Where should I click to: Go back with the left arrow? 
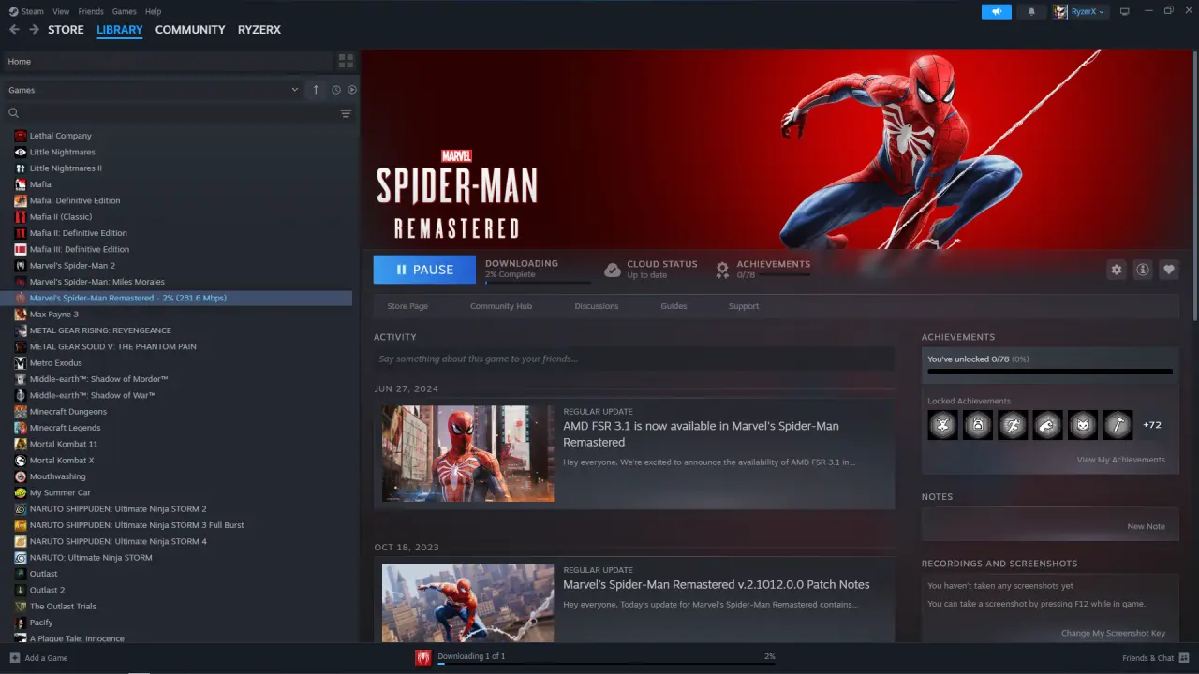coord(14,30)
